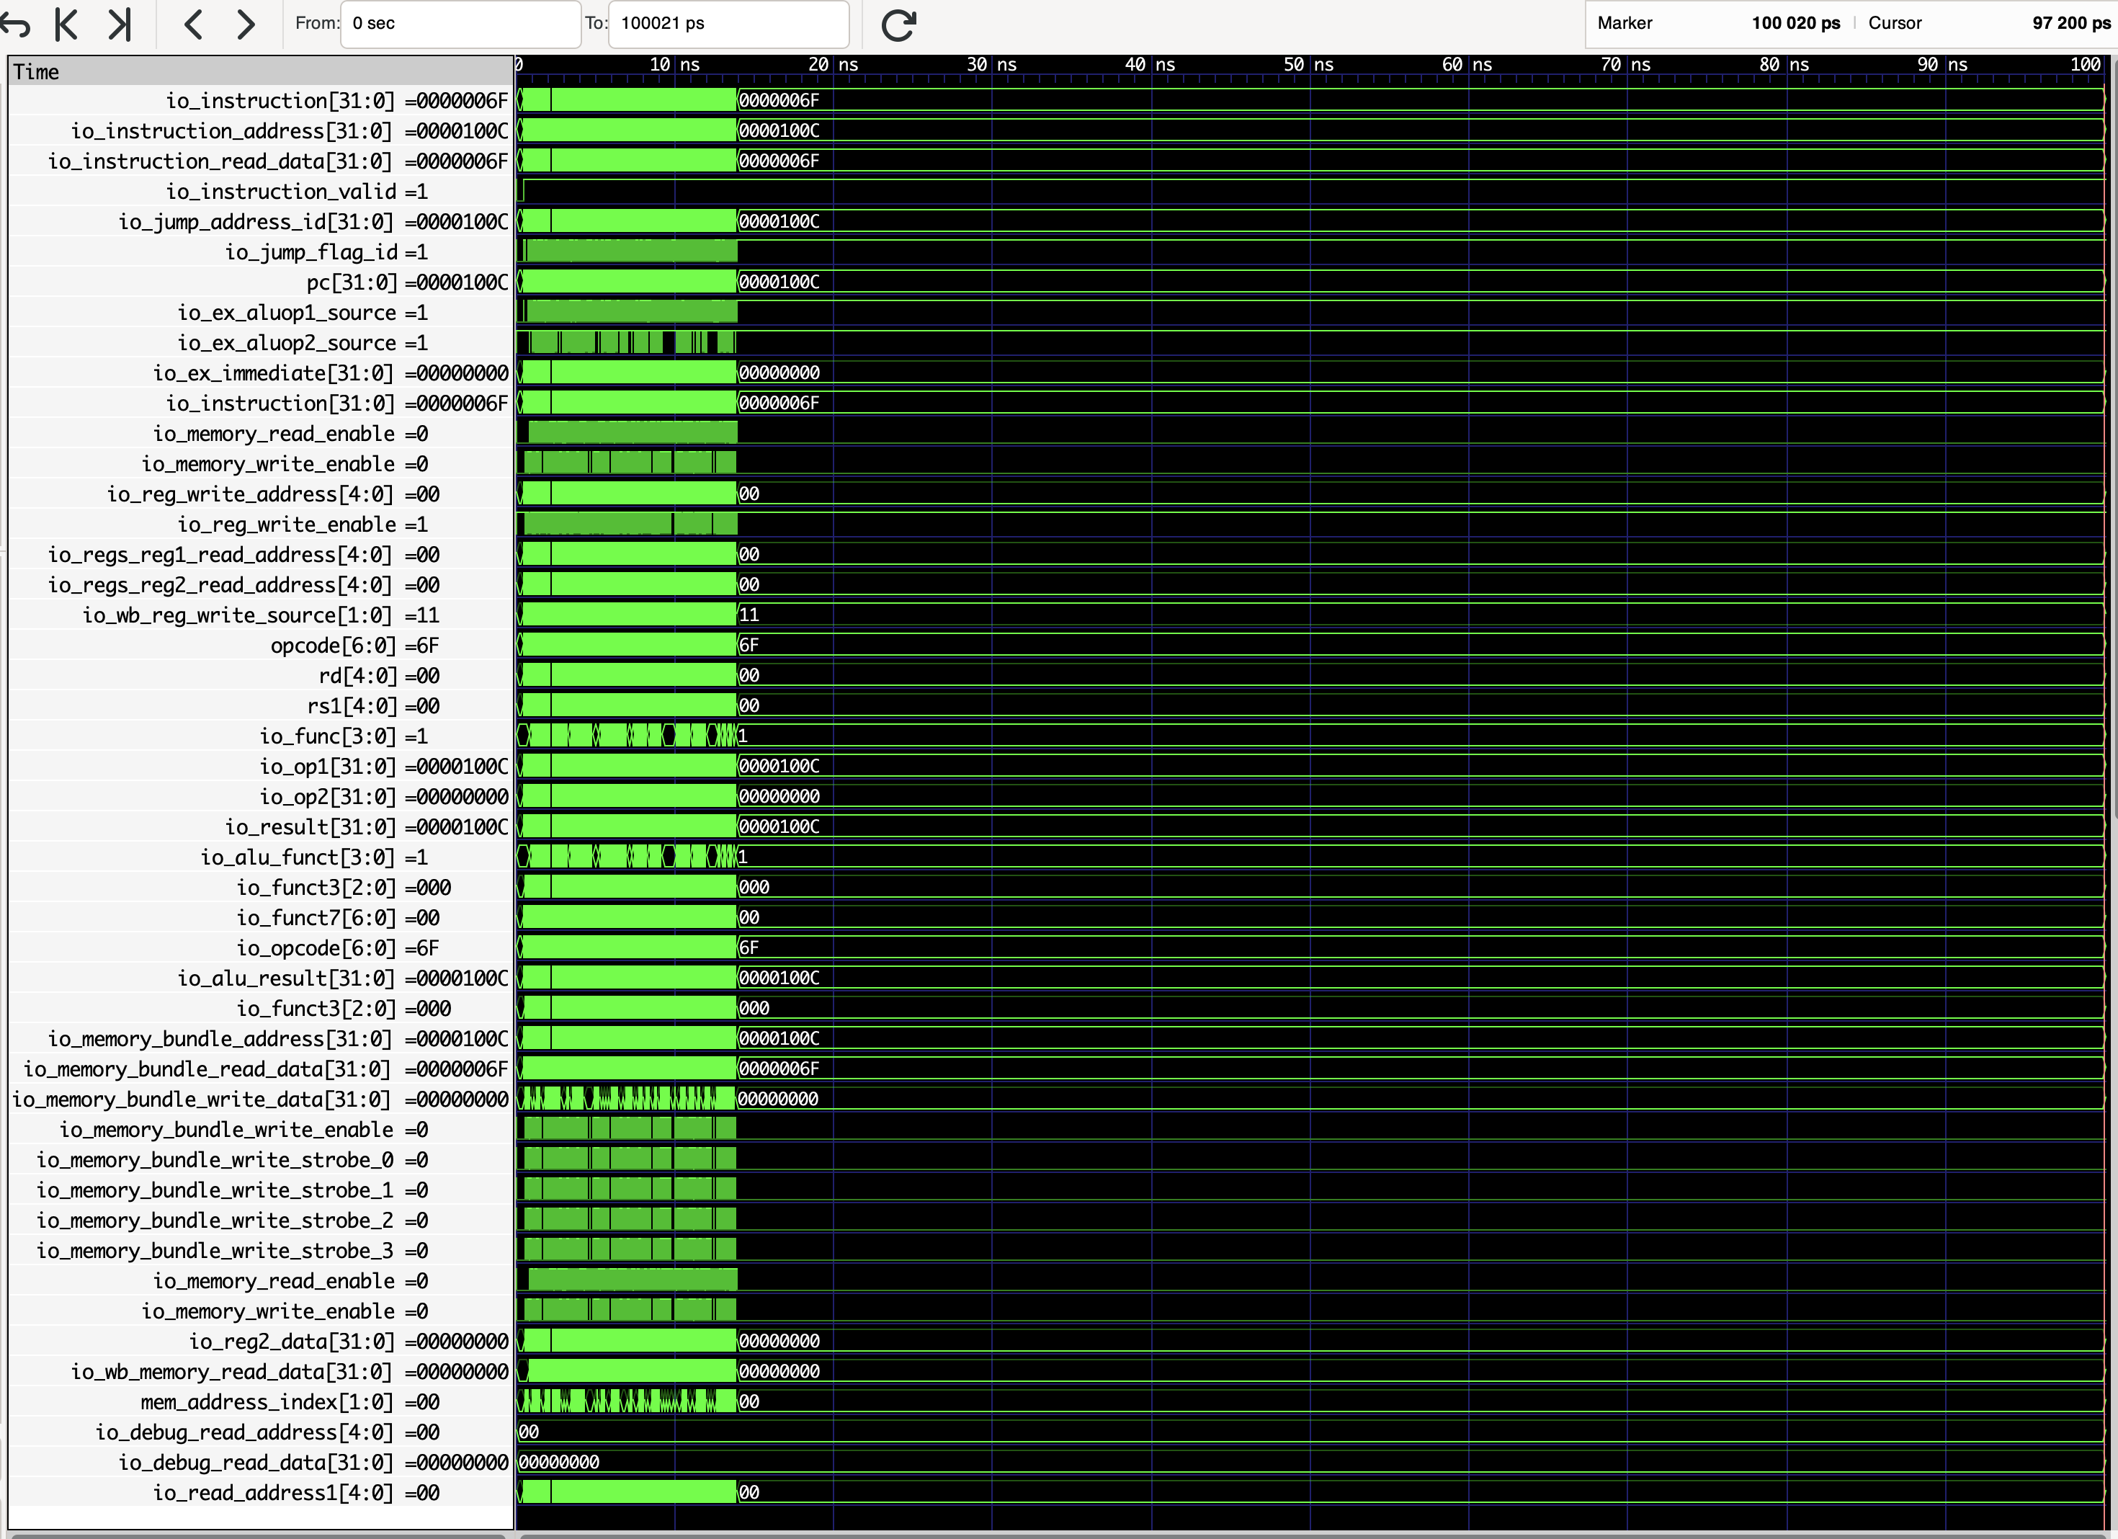This screenshot has height=1539, width=2118.
Task: Click the 90 ns mark on time ruler
Action: (1942, 64)
